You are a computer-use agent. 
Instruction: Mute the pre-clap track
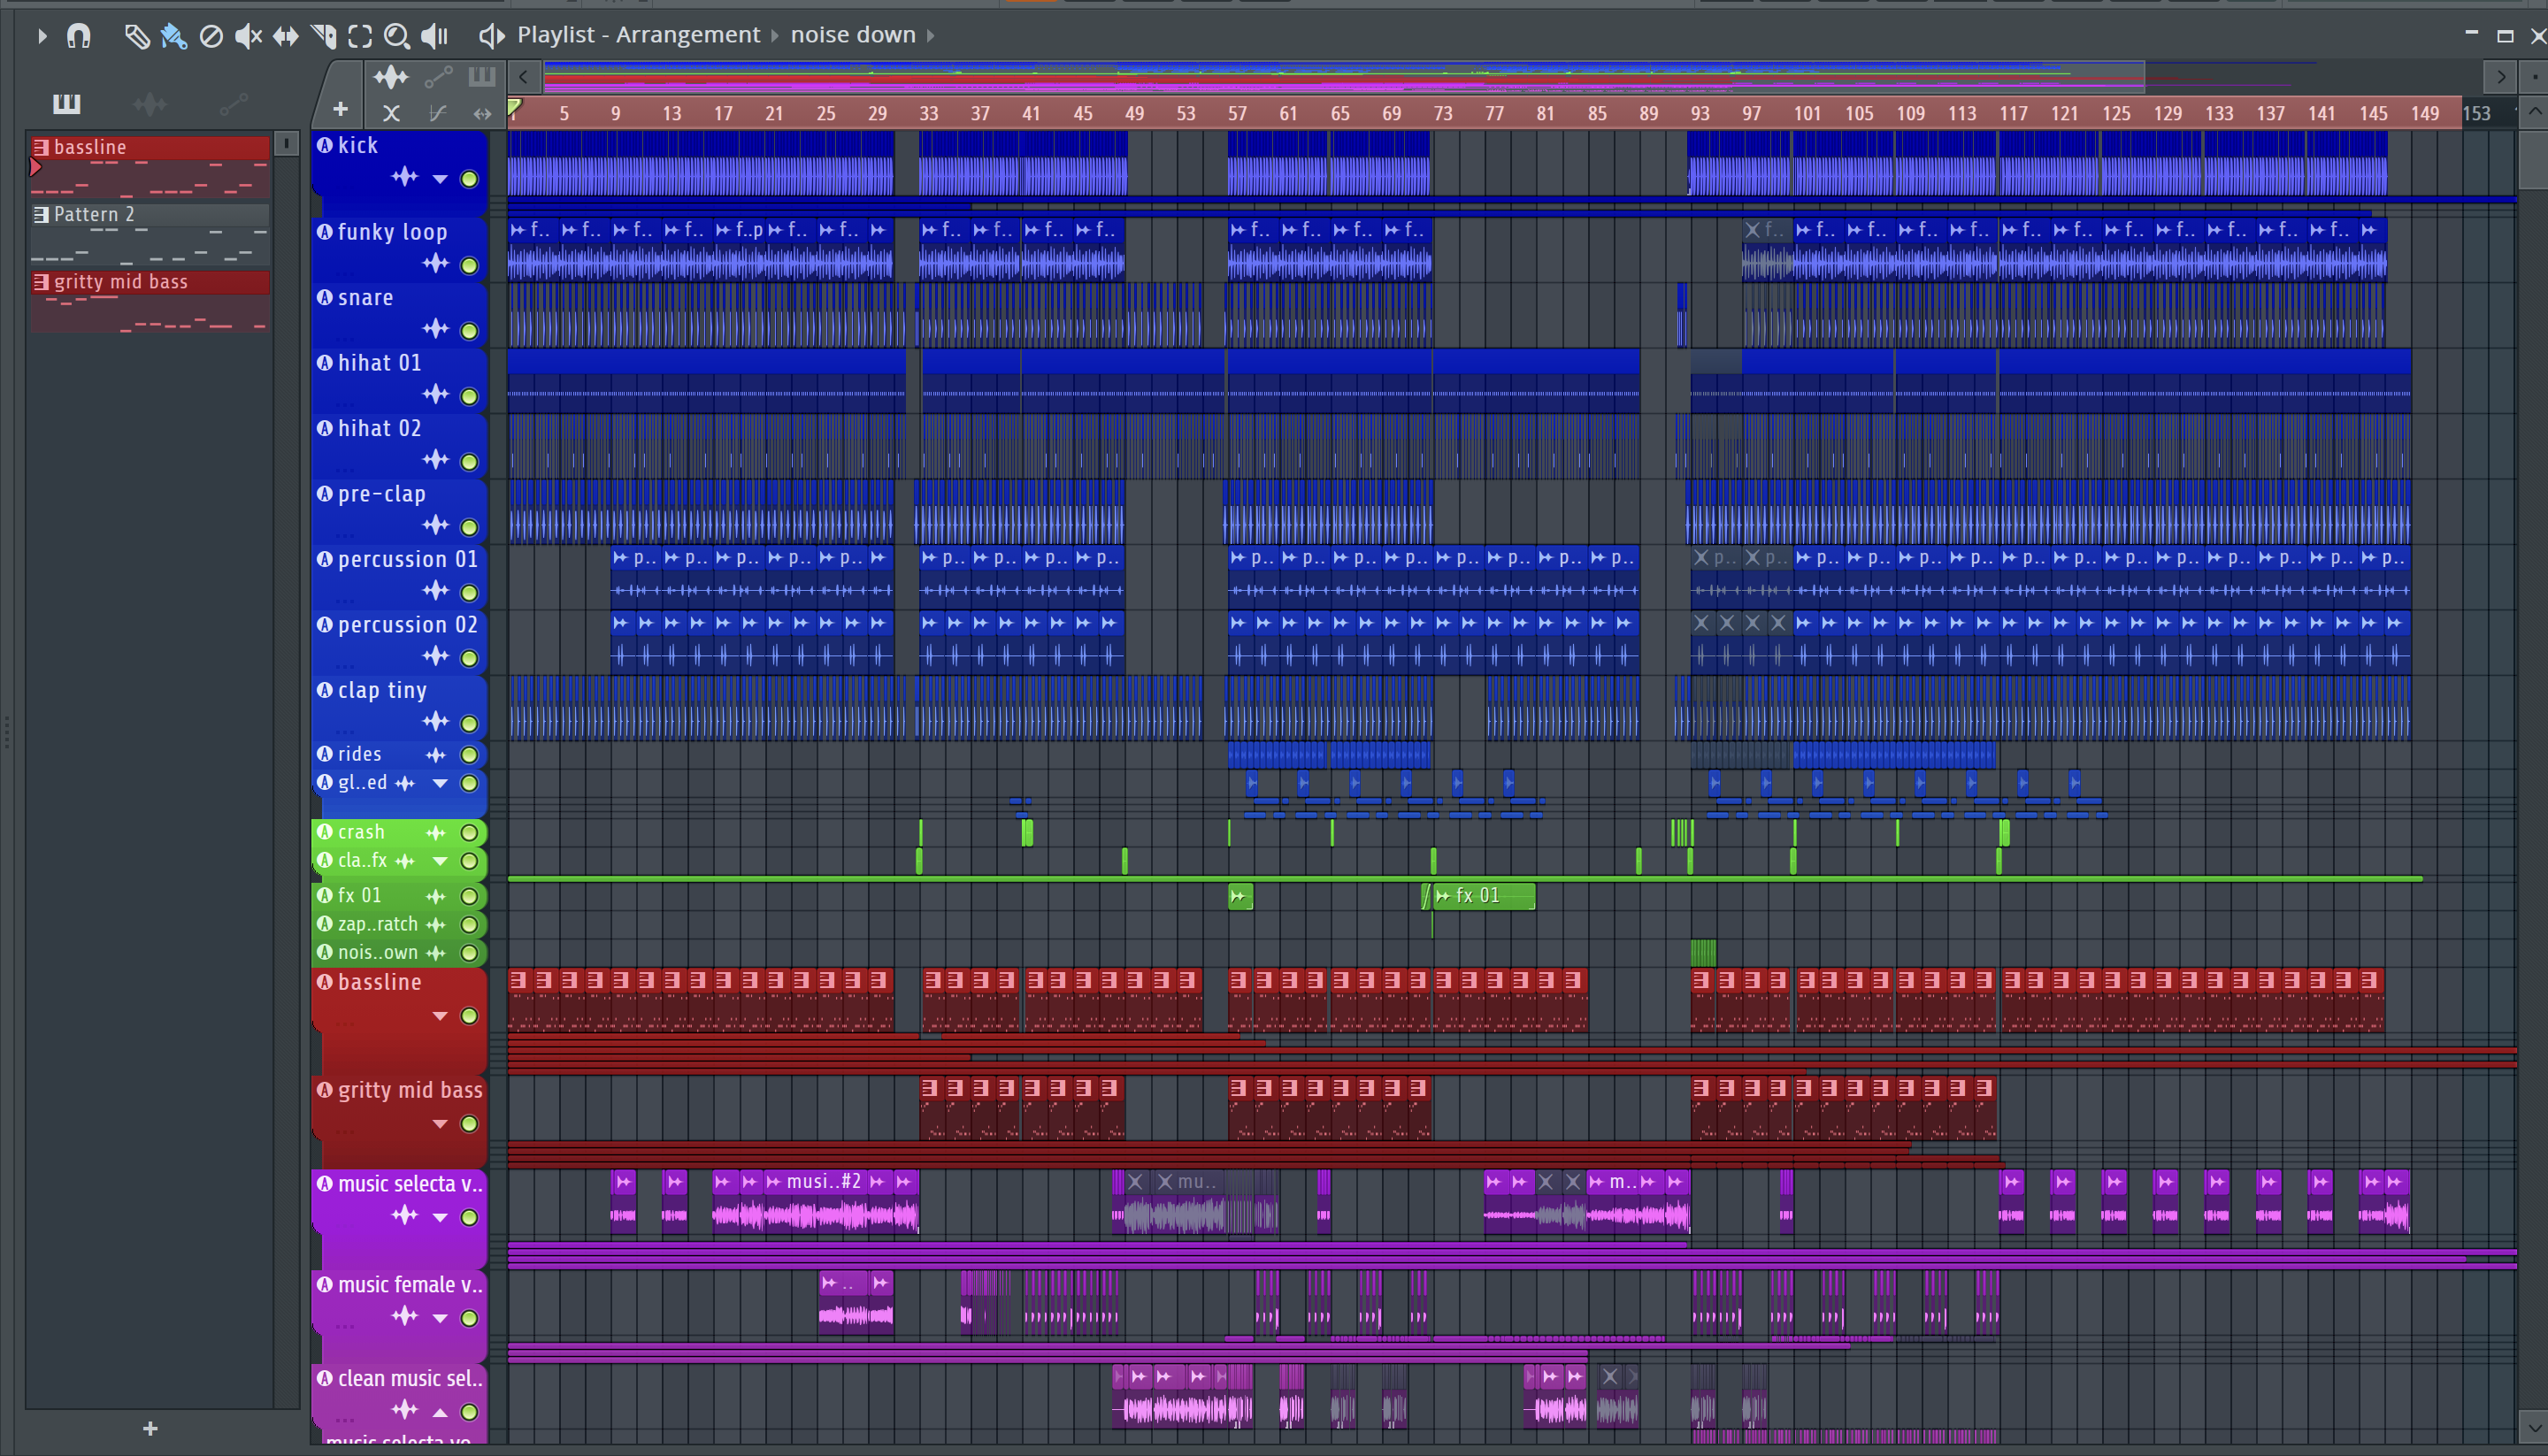pos(469,527)
